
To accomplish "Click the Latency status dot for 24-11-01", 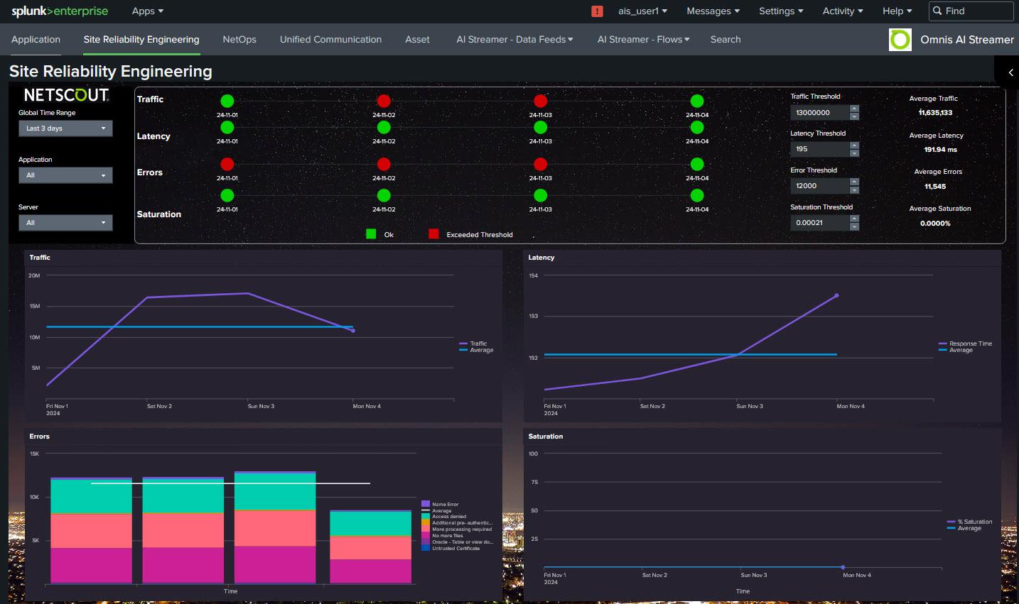I will [x=227, y=128].
